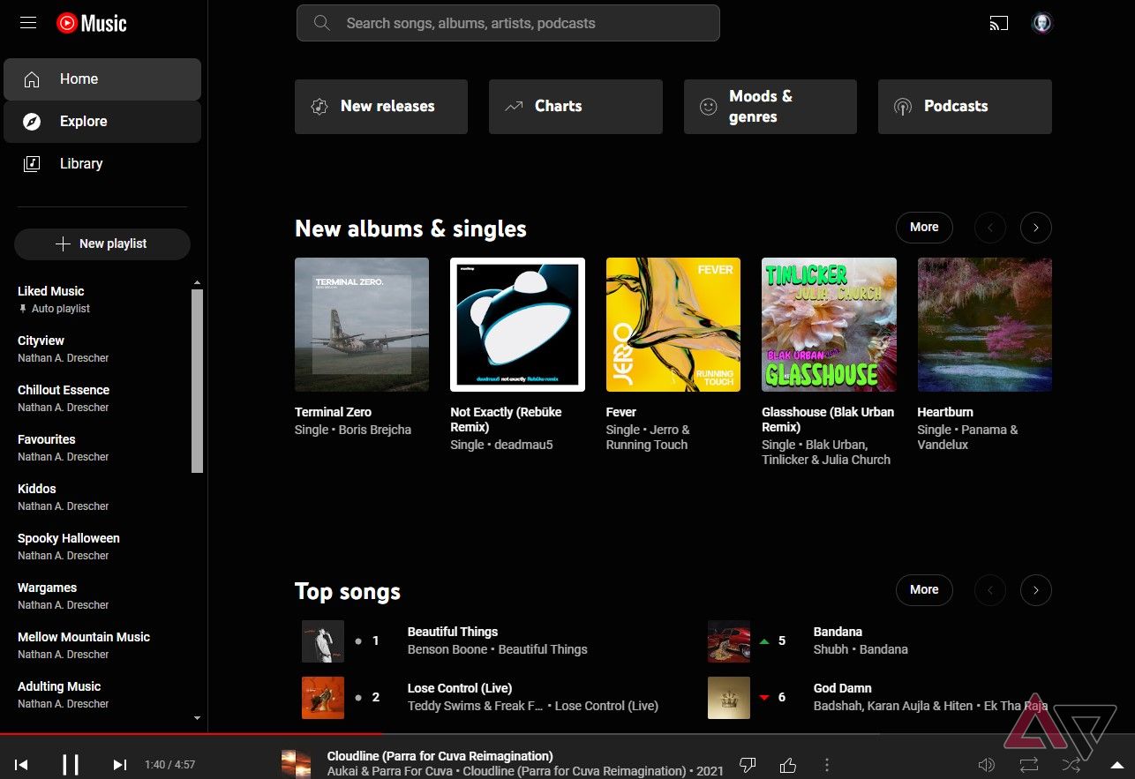
Task: Click playlist list scroll-down arrow
Action: [198, 719]
